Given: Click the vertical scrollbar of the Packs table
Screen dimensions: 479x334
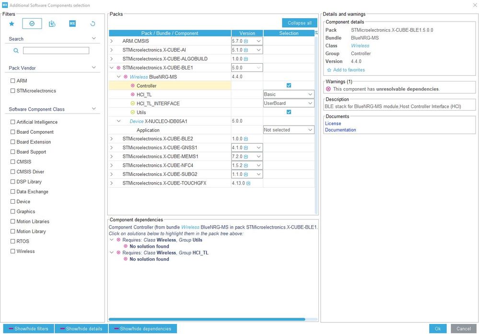Looking at the screenshot, I should click(x=316, y=125).
